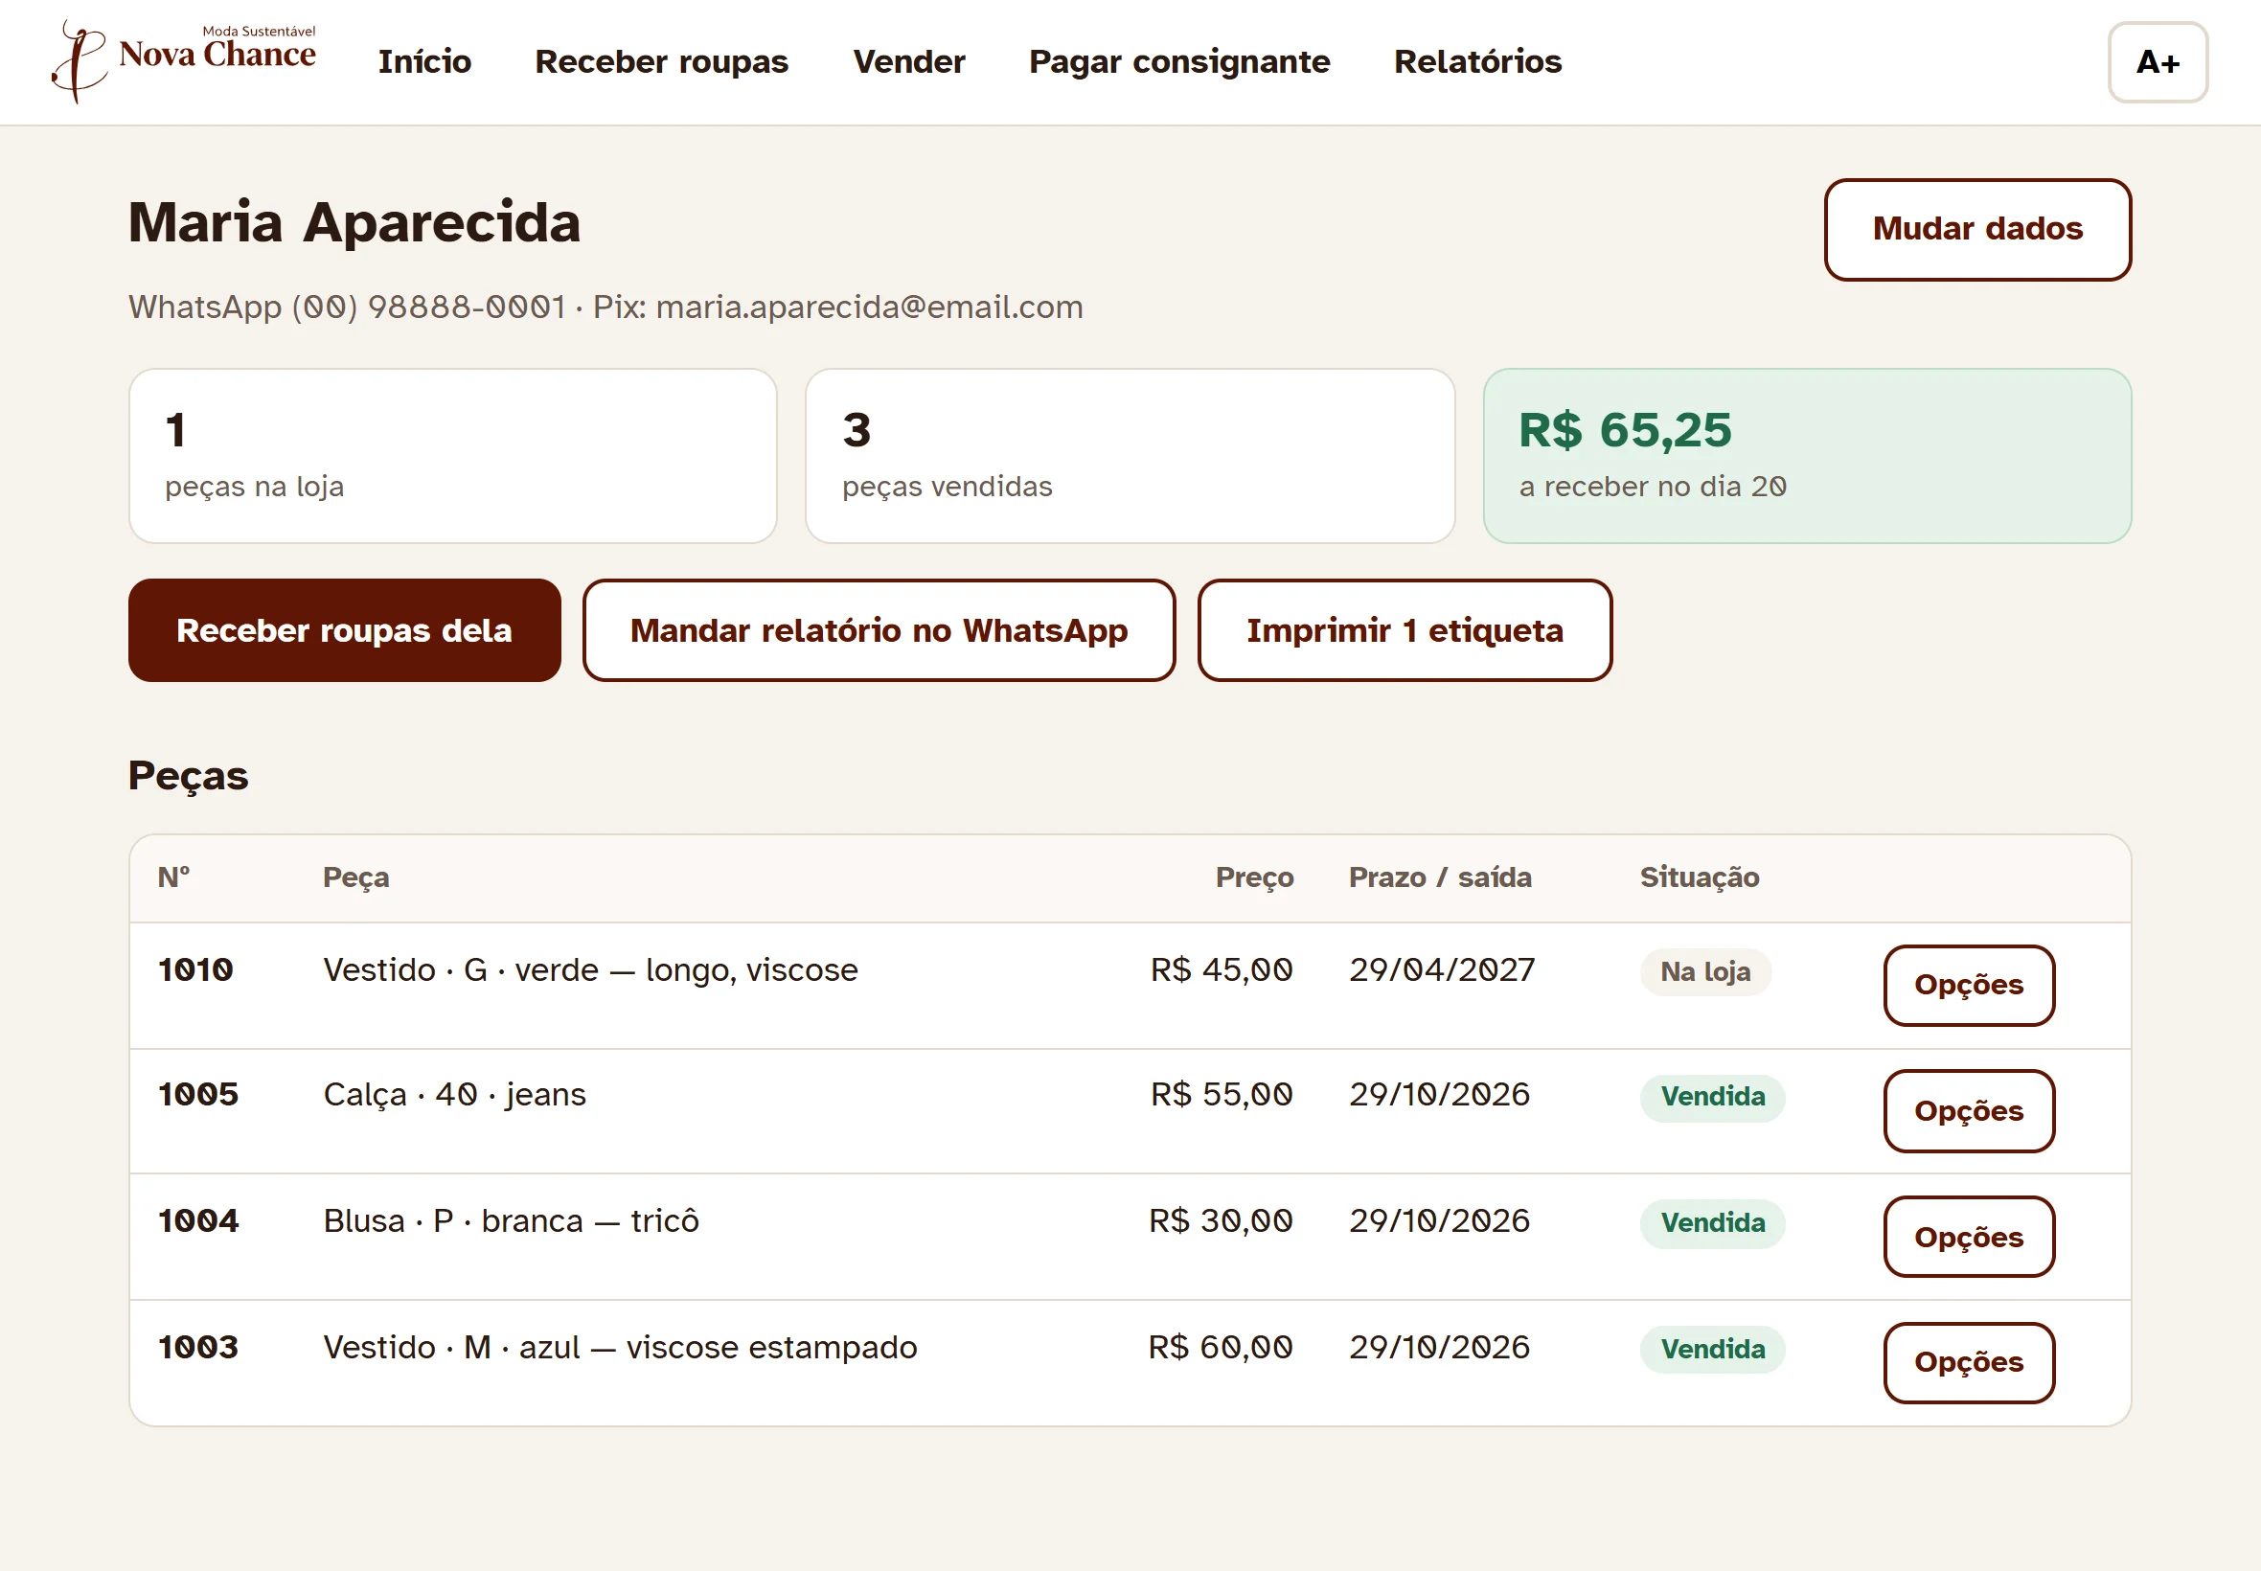
Task: Increase font size with A+ button
Action: (x=2157, y=62)
